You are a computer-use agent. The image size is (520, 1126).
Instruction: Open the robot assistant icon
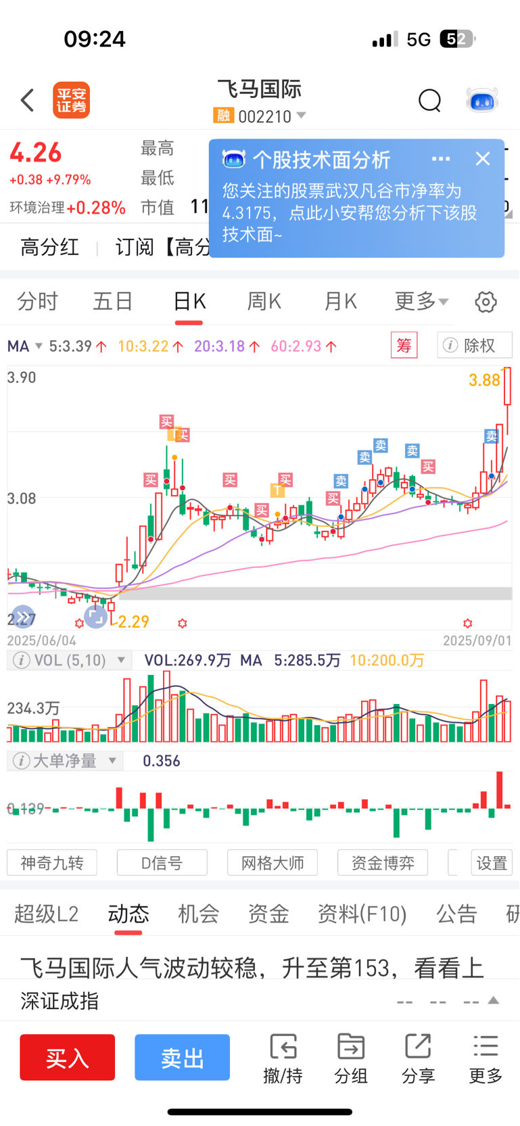click(x=482, y=101)
